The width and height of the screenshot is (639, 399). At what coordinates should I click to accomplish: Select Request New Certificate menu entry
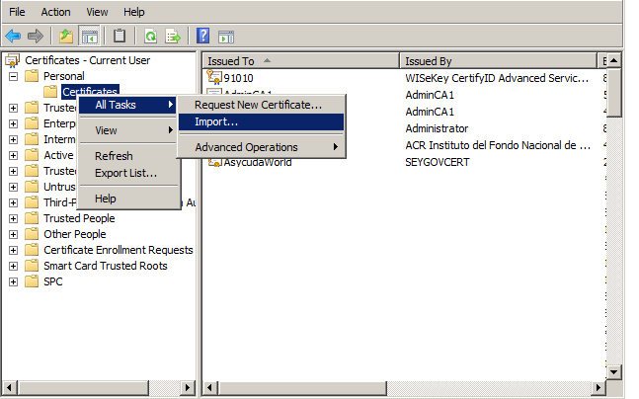[258, 105]
